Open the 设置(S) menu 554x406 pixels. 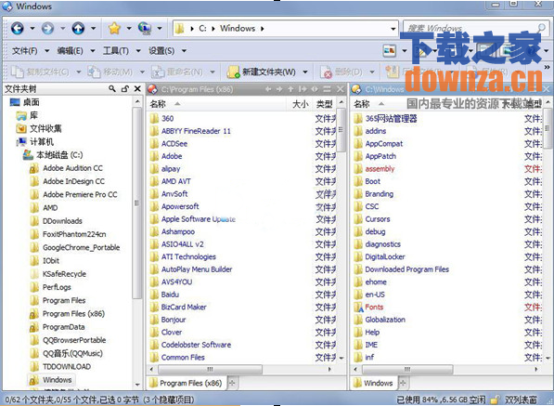[x=161, y=50]
